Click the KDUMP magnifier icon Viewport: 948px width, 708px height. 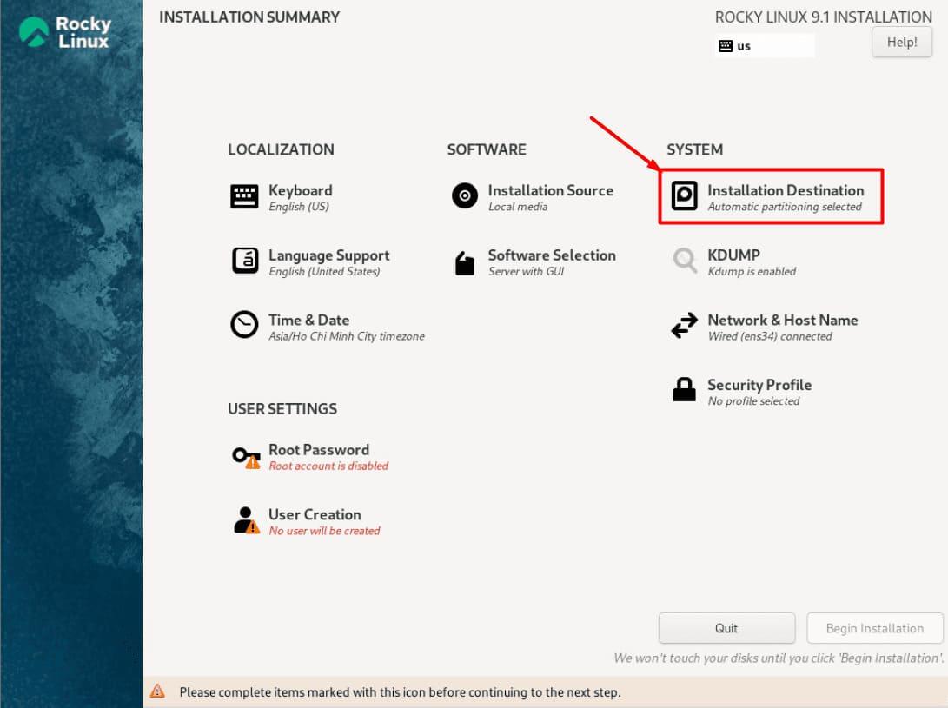tap(685, 261)
